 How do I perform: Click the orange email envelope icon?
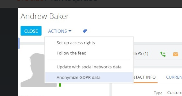[x=176, y=54]
